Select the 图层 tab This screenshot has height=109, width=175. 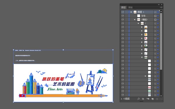[123, 8]
